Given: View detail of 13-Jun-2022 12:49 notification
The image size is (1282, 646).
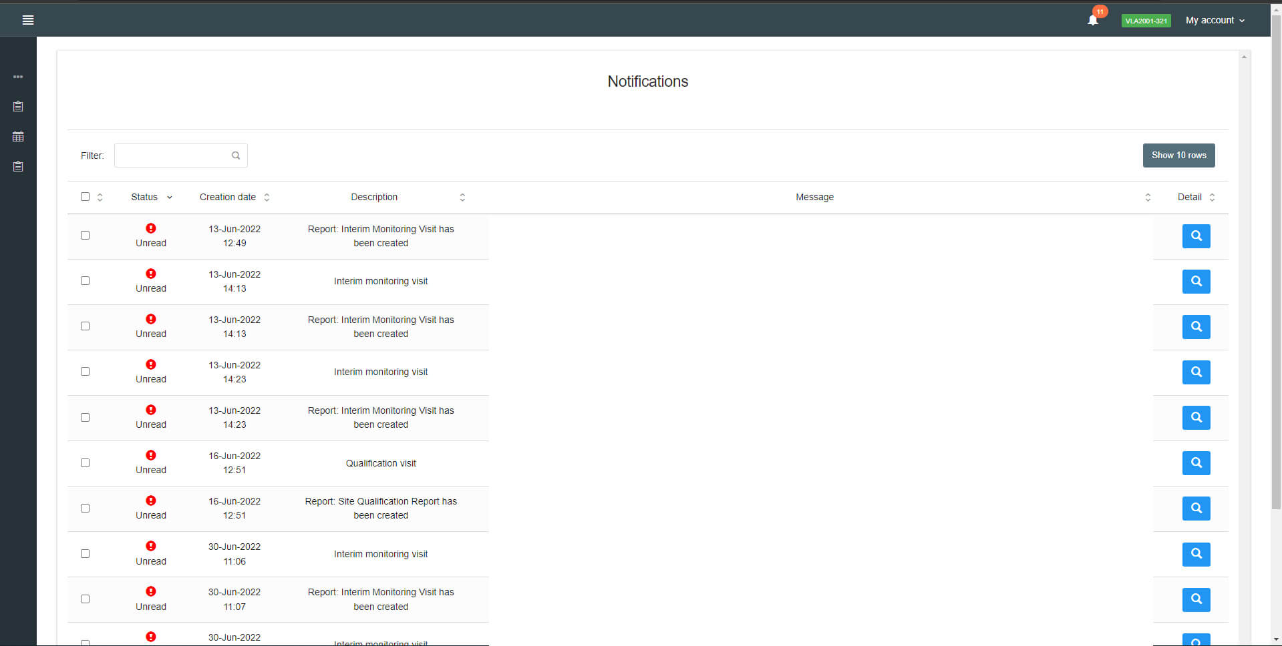Looking at the screenshot, I should click(x=1196, y=236).
